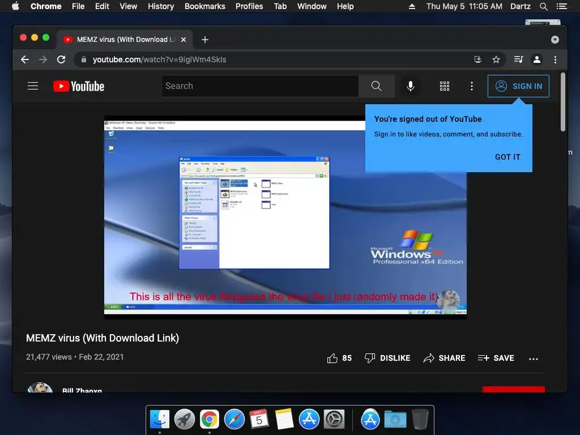Open Chrome from the Dock
580x435 pixels.
tap(210, 420)
